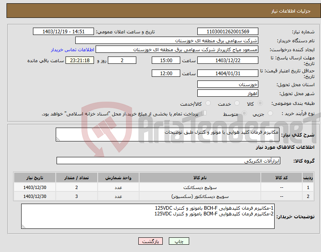
Task: Click the شماره نیاز number field
Action: coord(228,32)
